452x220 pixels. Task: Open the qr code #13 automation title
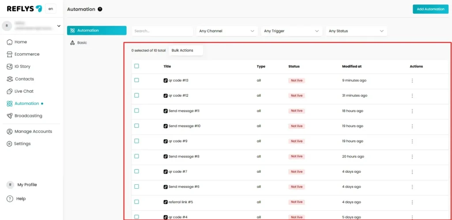[x=178, y=81]
